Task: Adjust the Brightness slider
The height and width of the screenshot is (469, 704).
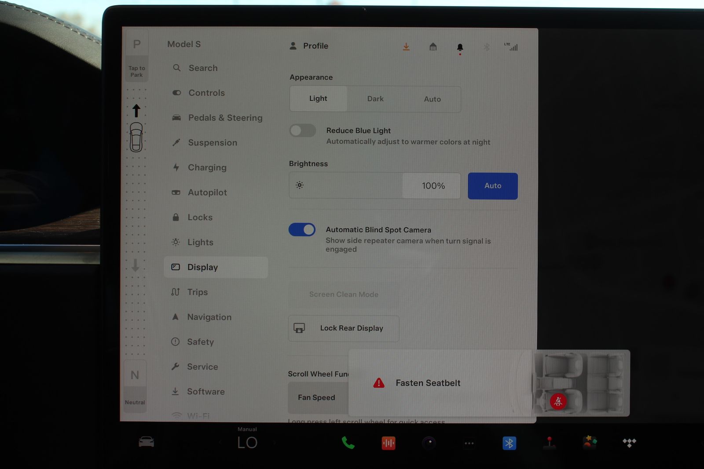Action: tap(374, 186)
